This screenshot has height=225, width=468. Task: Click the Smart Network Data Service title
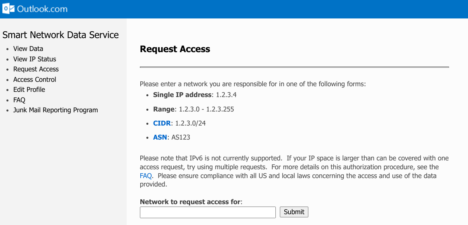(x=61, y=35)
